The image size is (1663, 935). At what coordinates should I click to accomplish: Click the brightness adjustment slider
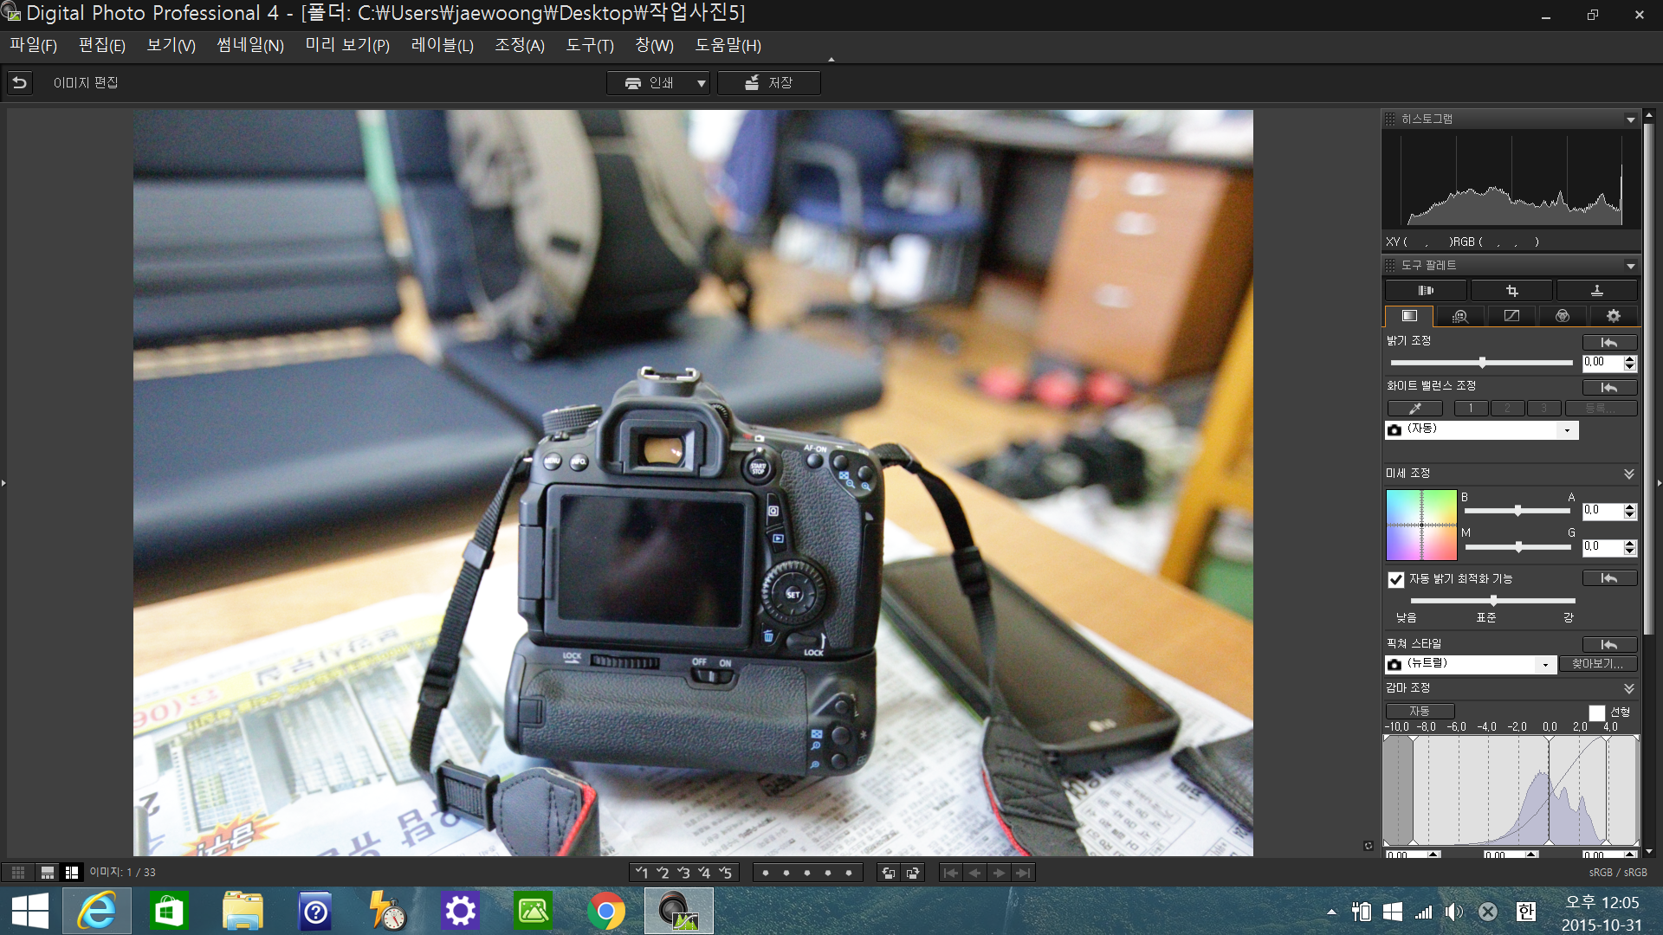point(1482,363)
